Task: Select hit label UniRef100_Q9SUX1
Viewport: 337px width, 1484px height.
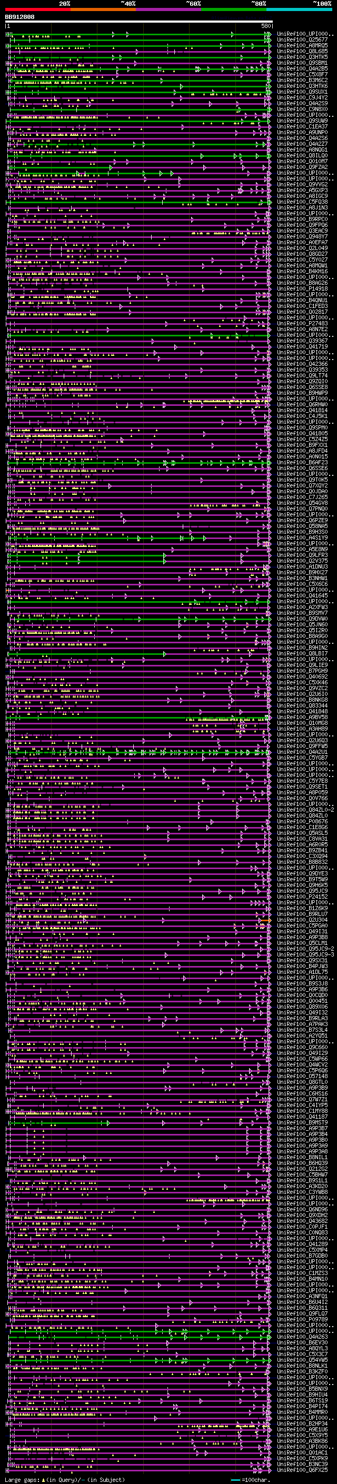Action: coord(302,92)
